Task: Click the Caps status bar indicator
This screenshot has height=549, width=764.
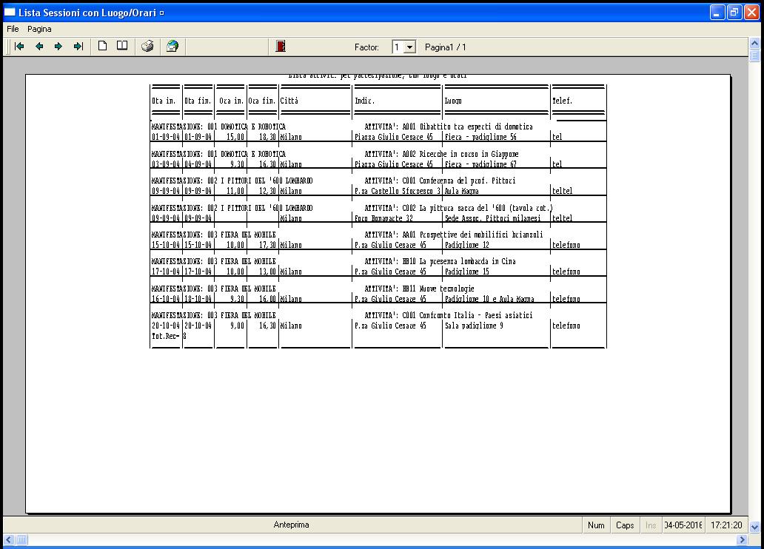Action: [625, 525]
